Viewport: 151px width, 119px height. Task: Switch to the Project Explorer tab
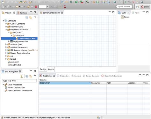click(8, 13)
